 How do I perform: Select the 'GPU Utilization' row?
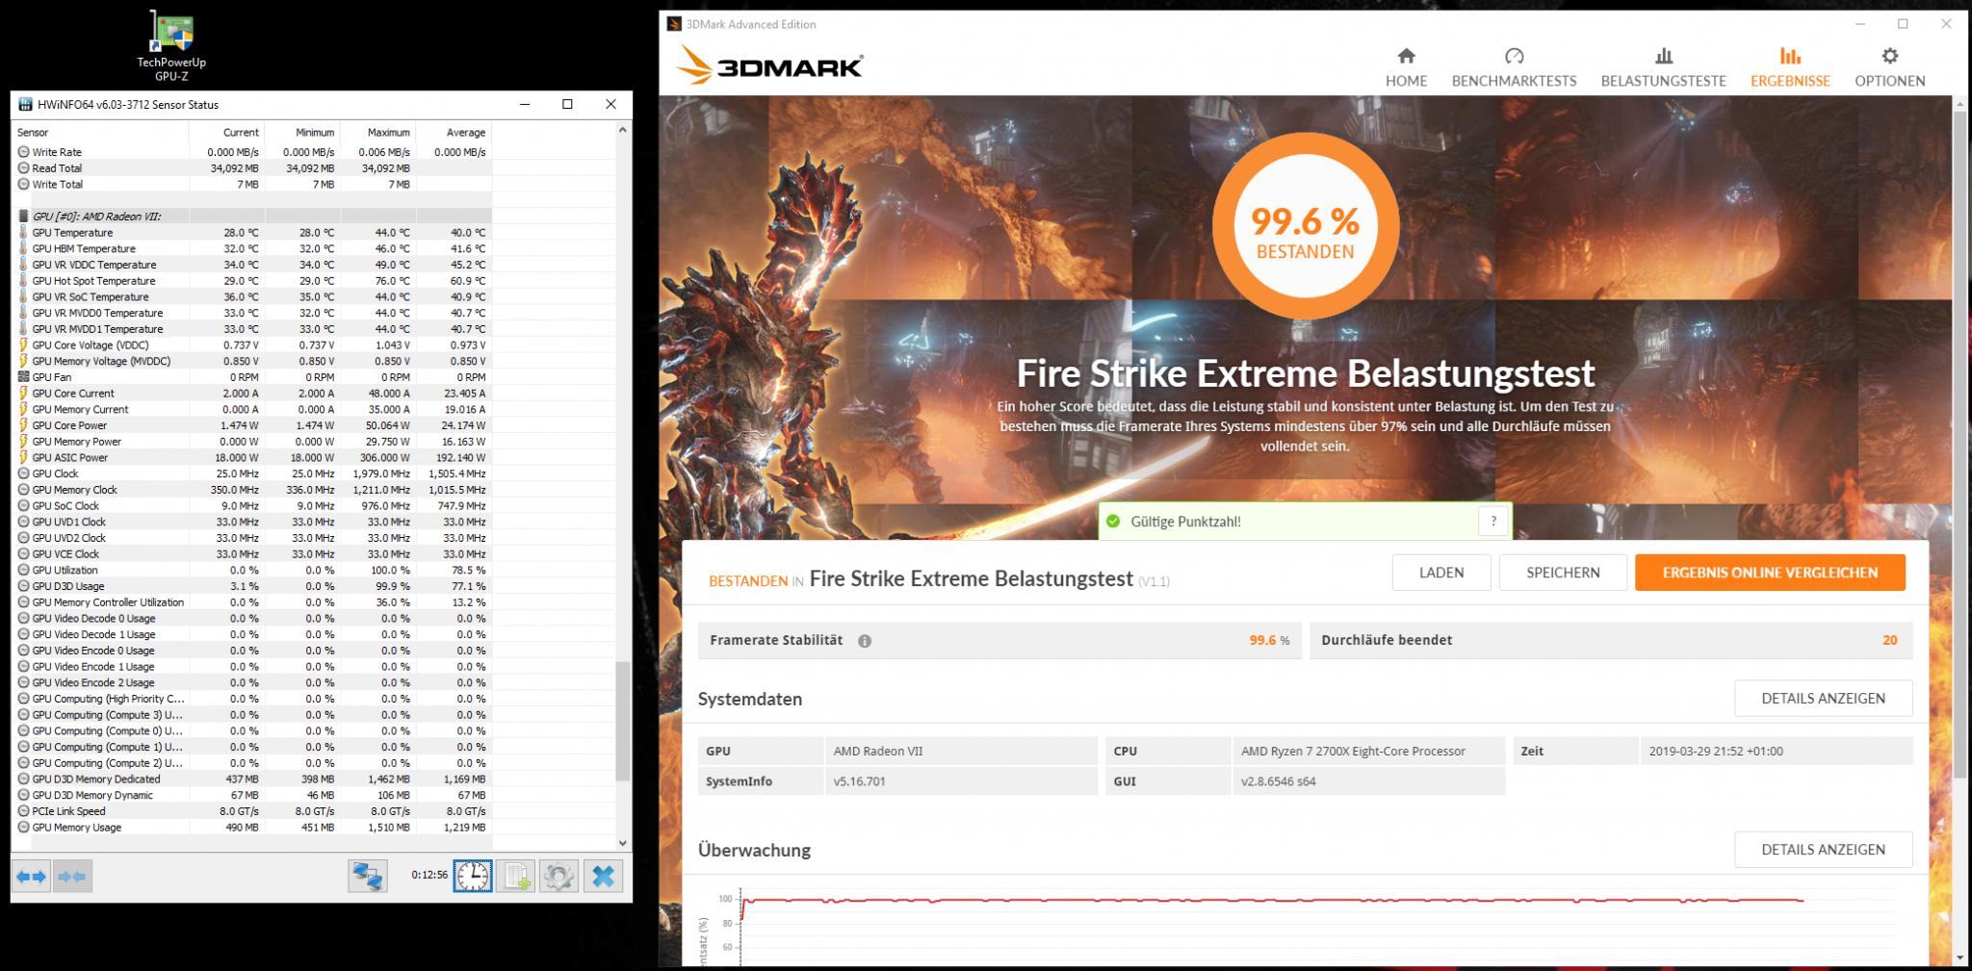click(x=253, y=570)
